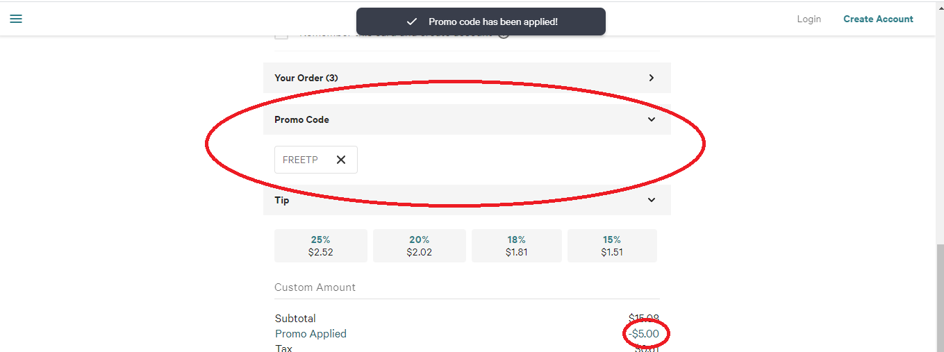This screenshot has width=944, height=352.
Task: Pick the 18% tip option
Action: tap(517, 246)
